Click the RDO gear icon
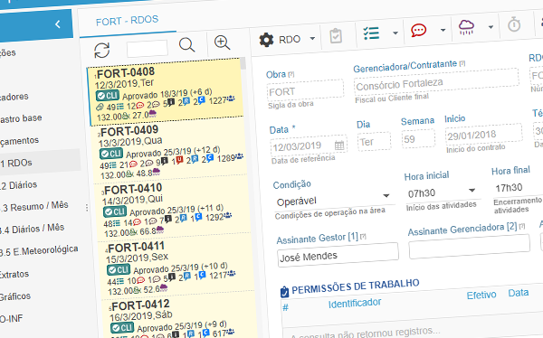Viewport: 543px width, 338px height. click(x=266, y=40)
